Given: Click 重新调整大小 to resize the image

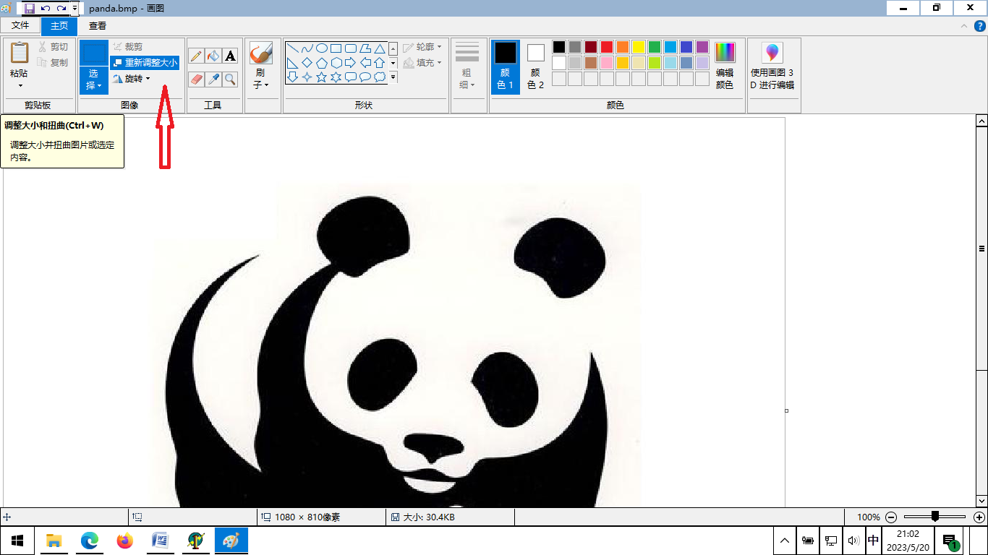Looking at the screenshot, I should pyautogui.click(x=145, y=63).
